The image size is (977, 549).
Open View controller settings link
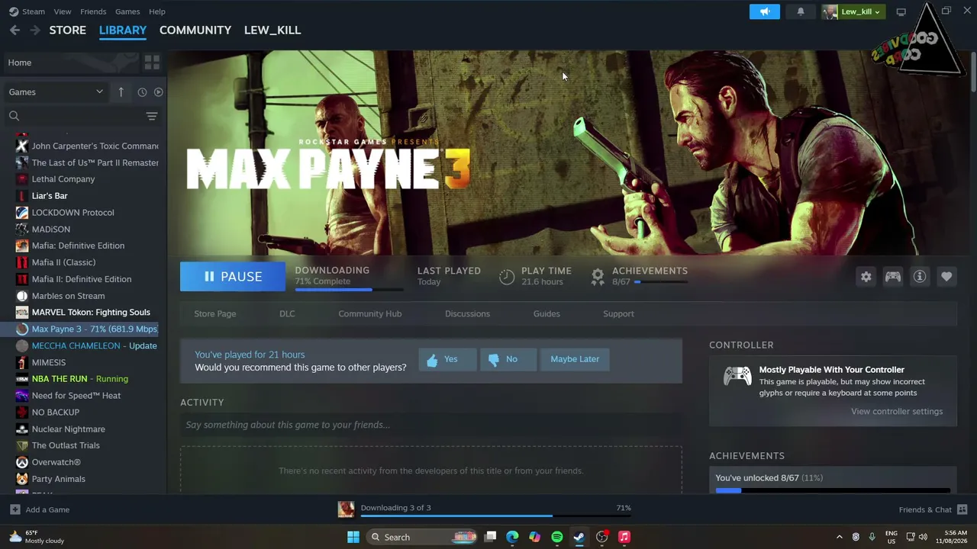point(897,412)
